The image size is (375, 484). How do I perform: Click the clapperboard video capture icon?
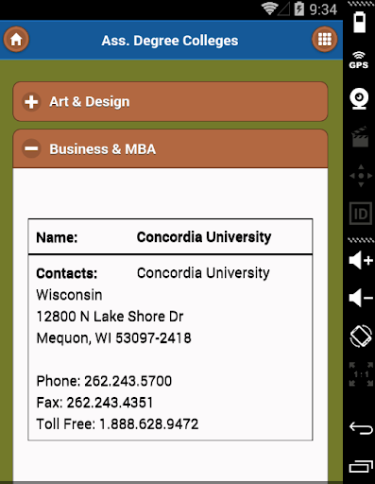(x=360, y=137)
